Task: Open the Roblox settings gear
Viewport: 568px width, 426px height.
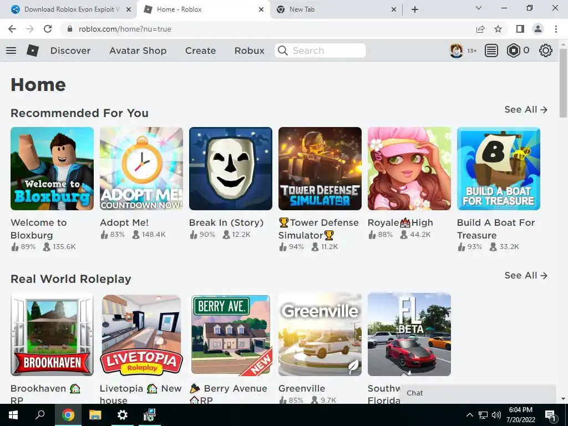Action: (x=546, y=50)
